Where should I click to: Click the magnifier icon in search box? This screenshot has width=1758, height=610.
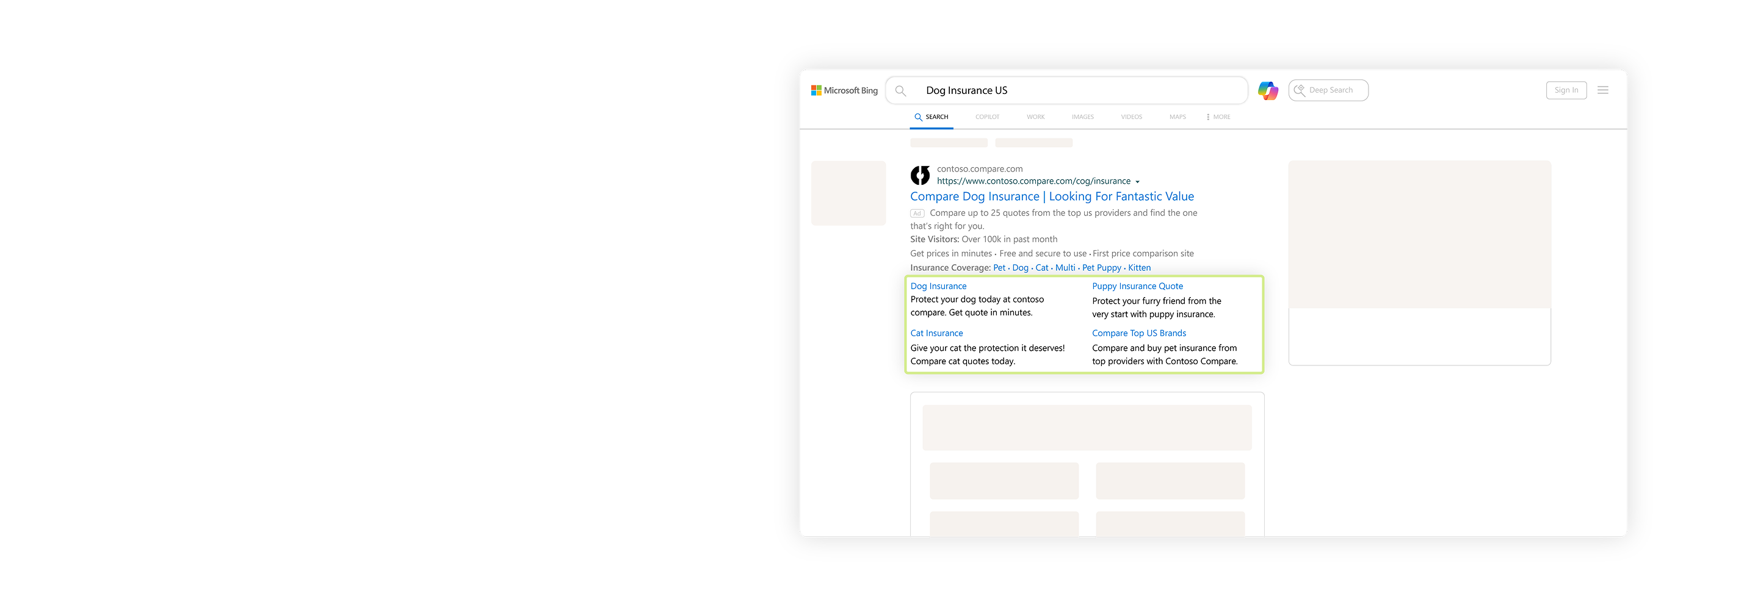point(900,91)
